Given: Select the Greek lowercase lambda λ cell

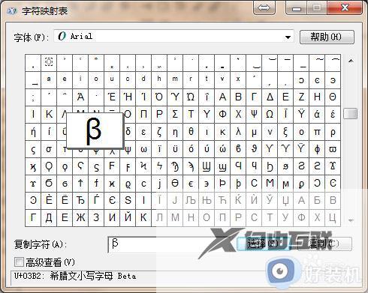Looking at the screenshot, I should tap(238, 132).
